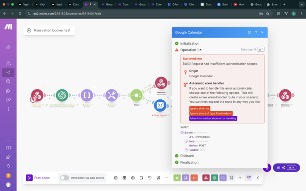Click the auto-align magic wand icon

tap(158, 178)
